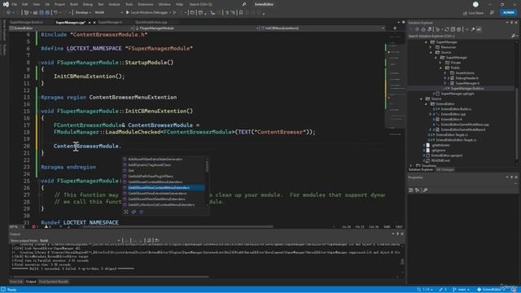The image size is (521, 293).
Task: Click split editor icon above scrollbar
Action: (x=395, y=28)
